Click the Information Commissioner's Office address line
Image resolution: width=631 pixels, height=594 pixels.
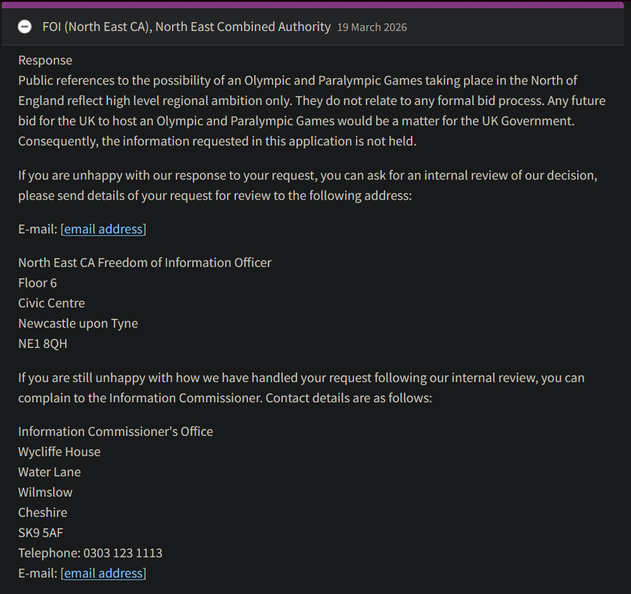coord(116,431)
